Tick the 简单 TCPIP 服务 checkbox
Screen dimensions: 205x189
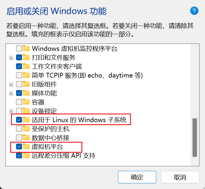click(x=19, y=75)
